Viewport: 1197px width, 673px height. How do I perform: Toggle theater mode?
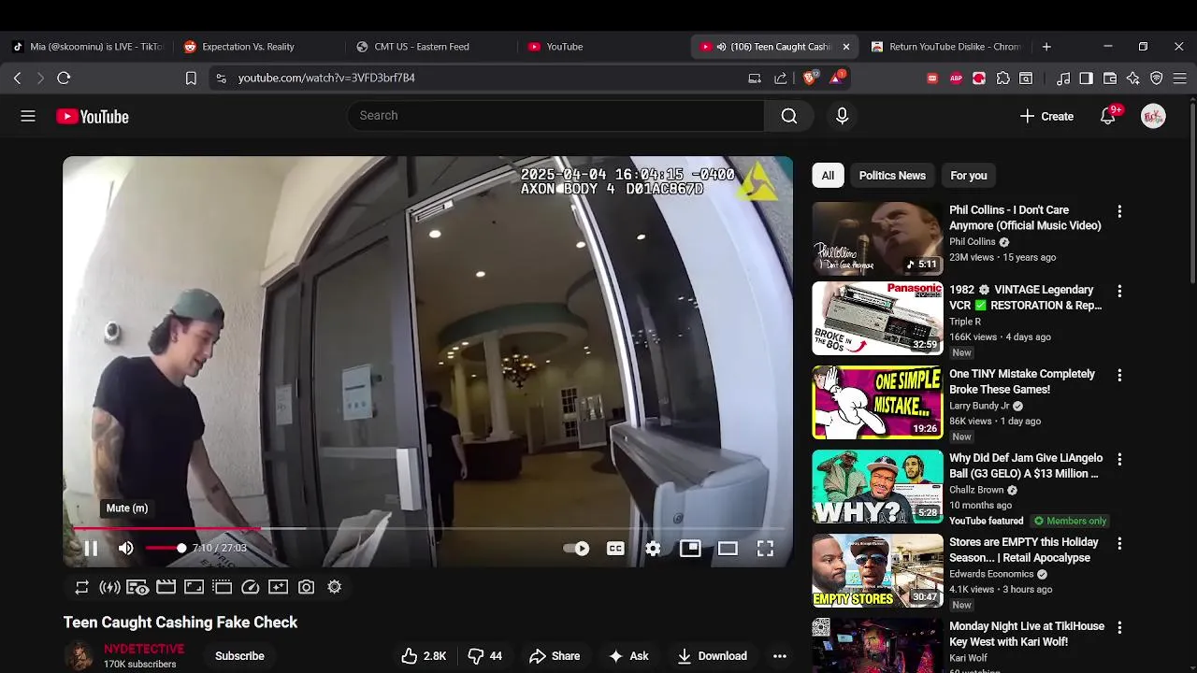[728, 549]
